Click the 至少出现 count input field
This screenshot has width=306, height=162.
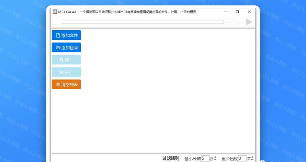point(242,159)
